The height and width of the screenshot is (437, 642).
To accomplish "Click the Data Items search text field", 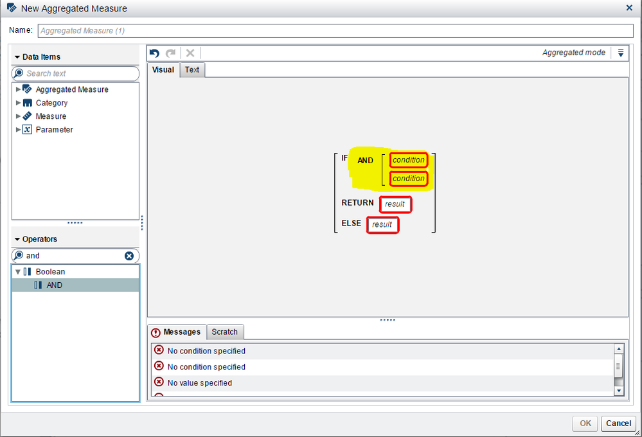I will 76,73.
